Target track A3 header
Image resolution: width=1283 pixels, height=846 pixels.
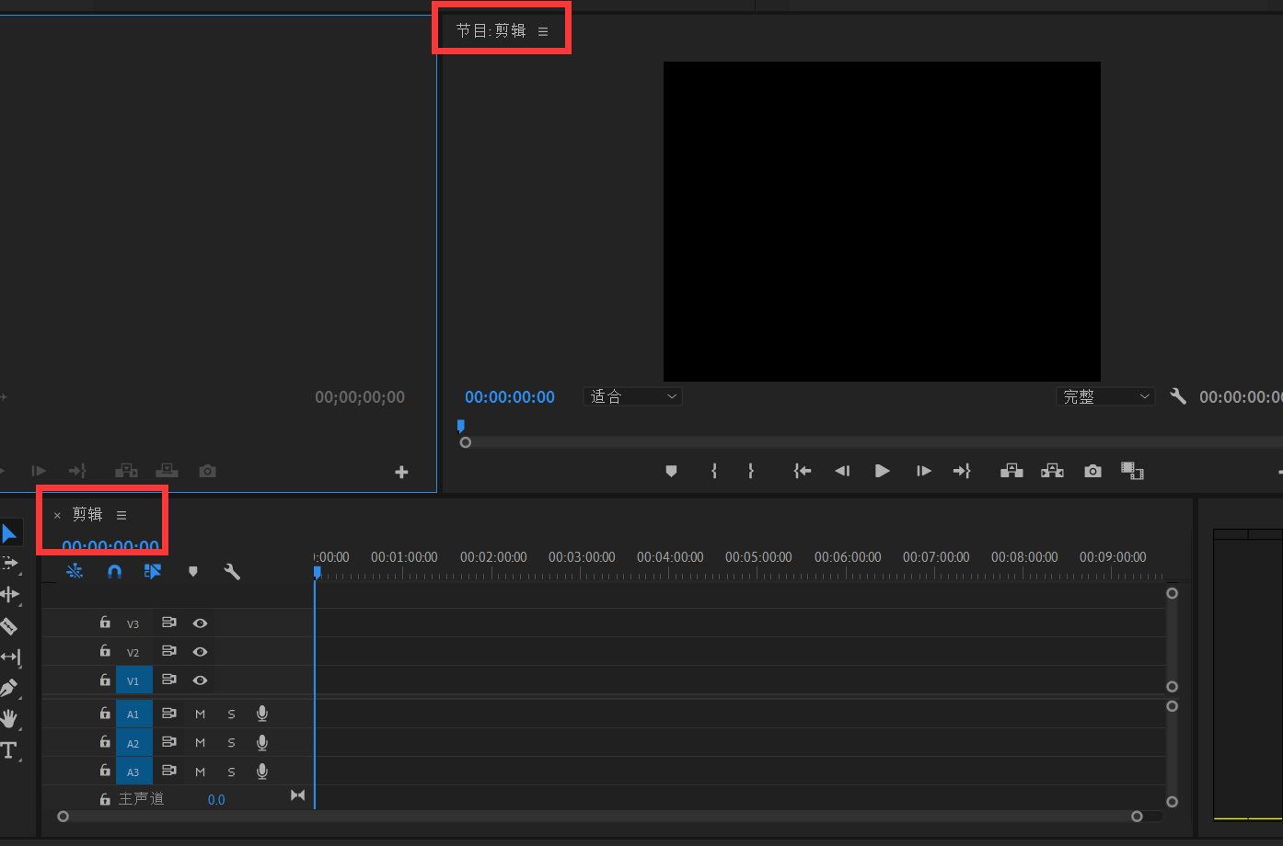[x=133, y=772]
